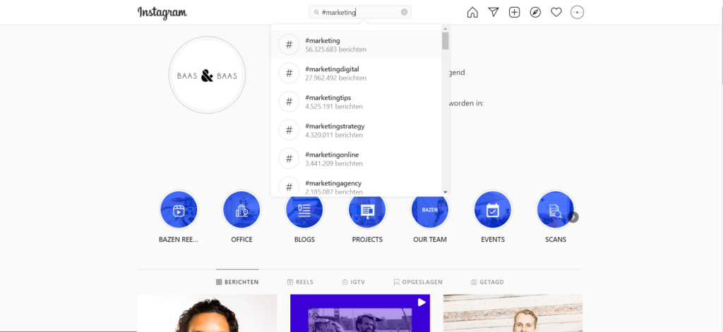Open the Instagram home feed icon
Image resolution: width=723 pixels, height=332 pixels.
point(472,13)
